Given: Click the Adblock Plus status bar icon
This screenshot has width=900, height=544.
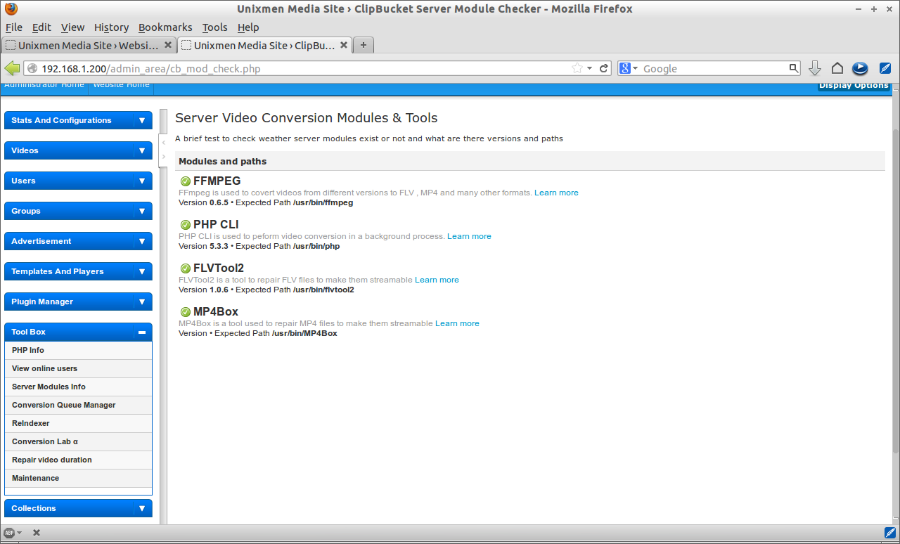Looking at the screenshot, I should pyautogui.click(x=9, y=533).
